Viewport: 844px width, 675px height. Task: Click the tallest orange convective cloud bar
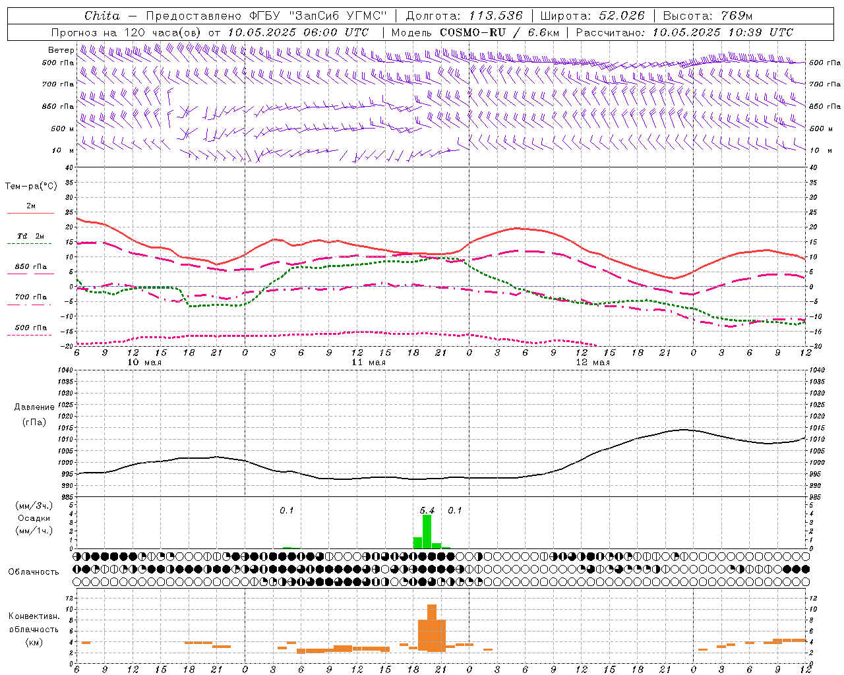coord(432,628)
